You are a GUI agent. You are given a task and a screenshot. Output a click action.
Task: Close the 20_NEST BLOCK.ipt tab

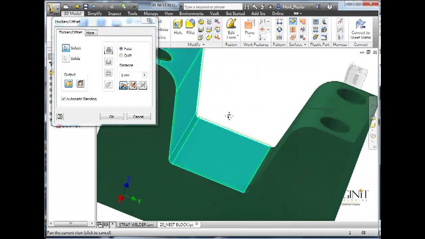point(197,224)
